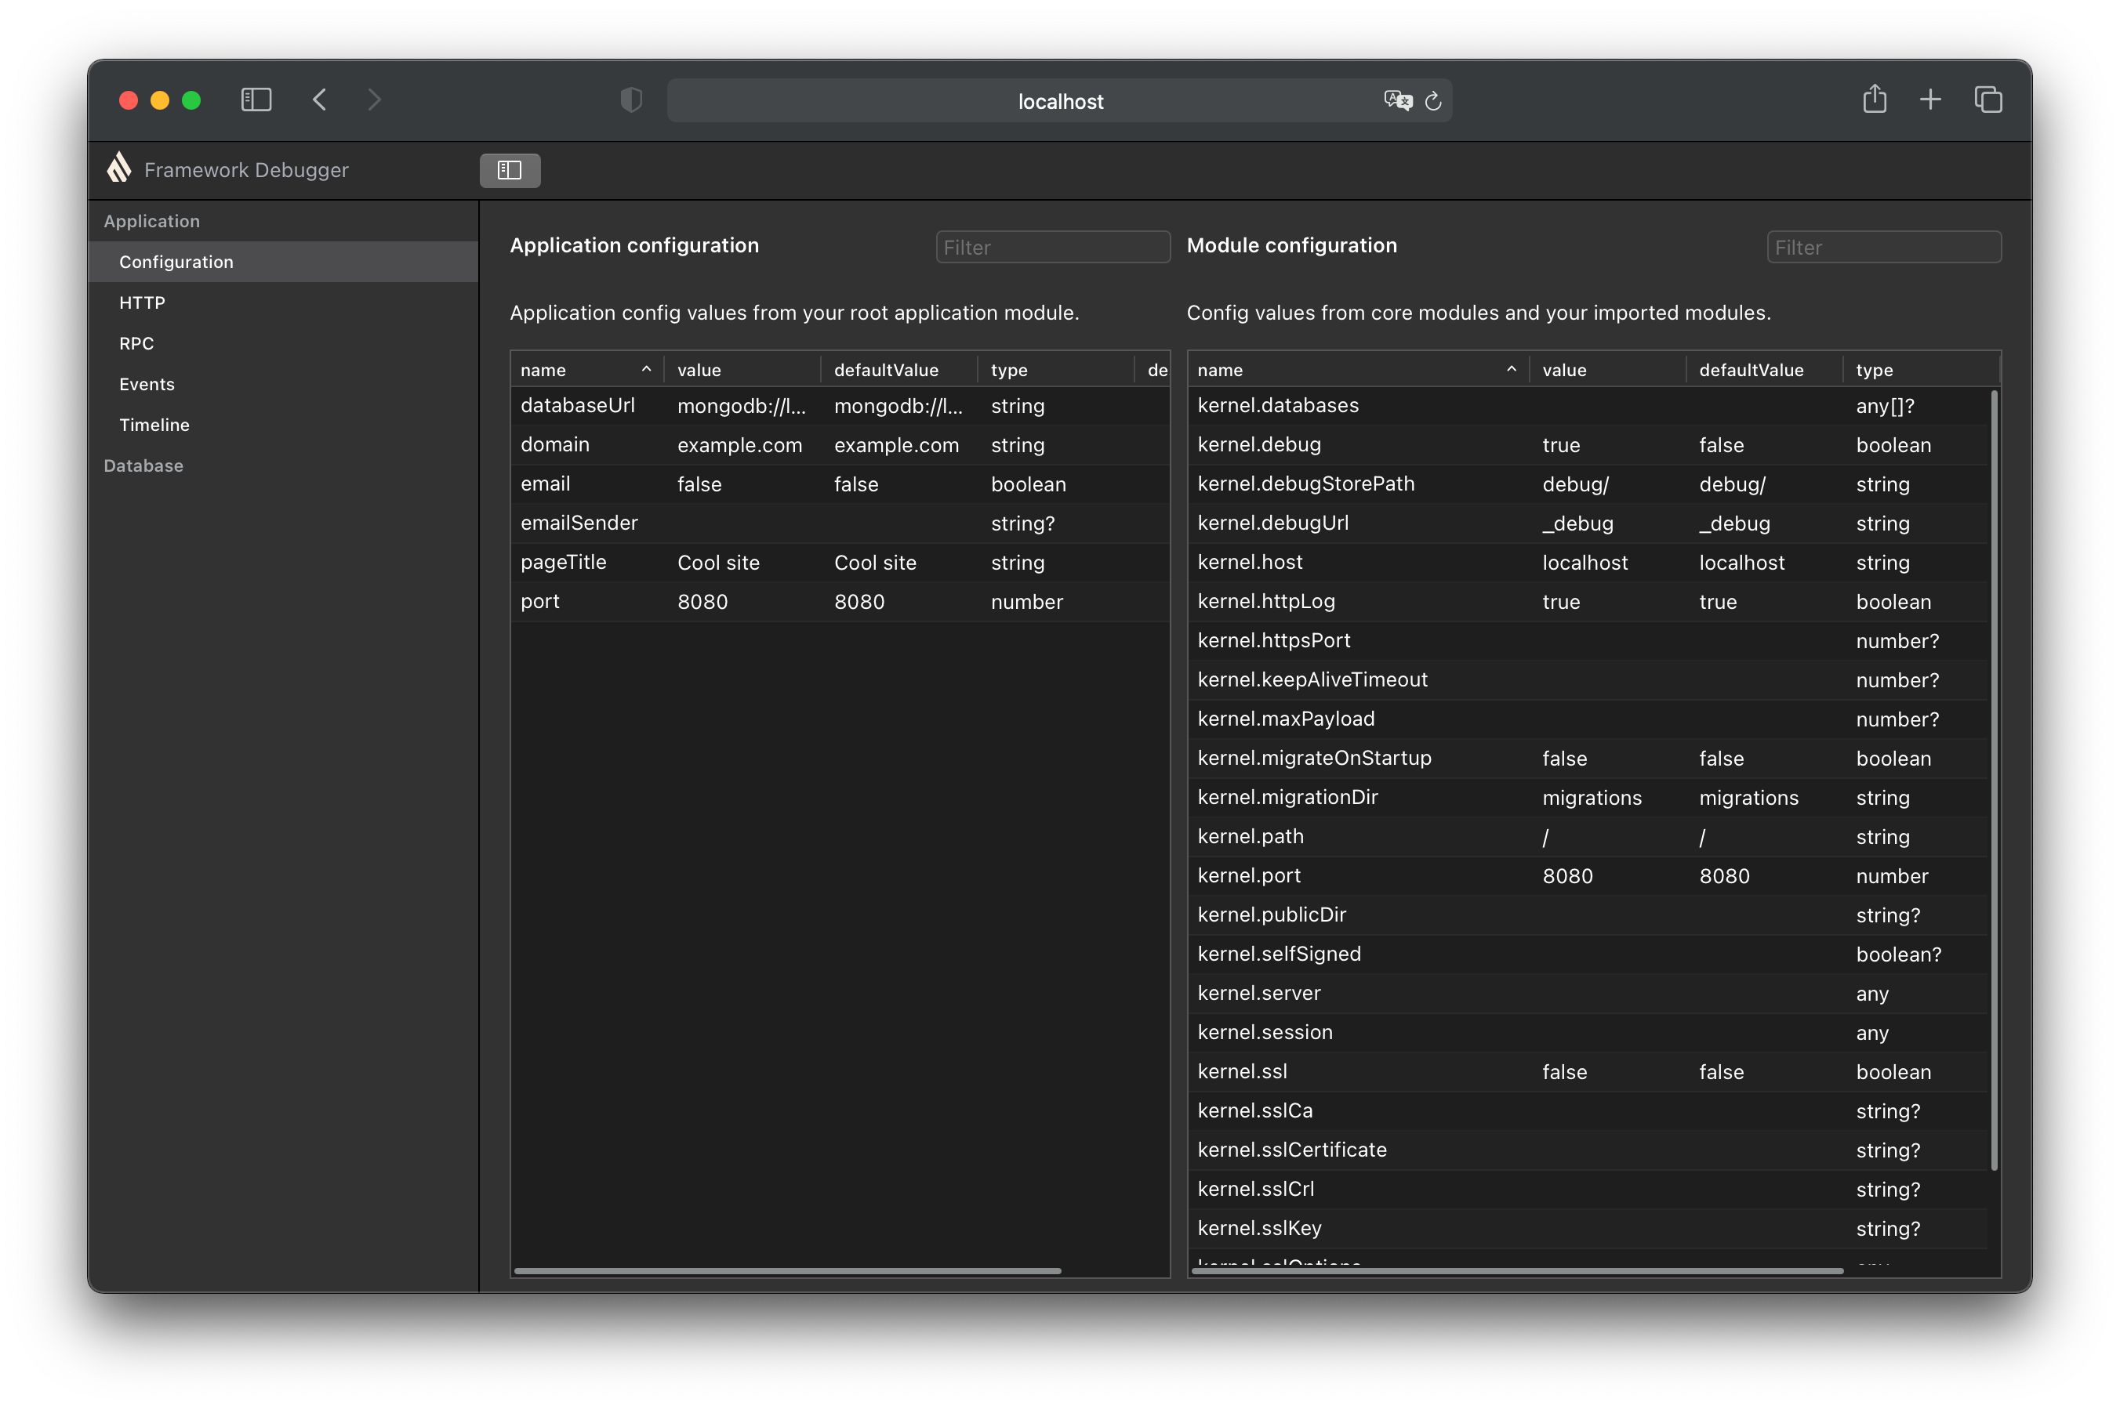Select the RPC sidebar entry

(x=136, y=343)
